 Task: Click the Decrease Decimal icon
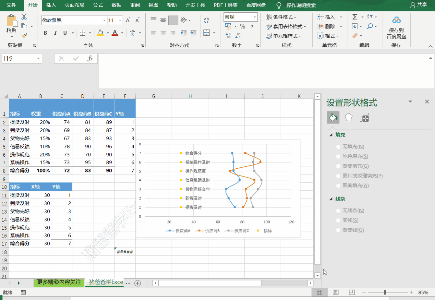click(238, 36)
